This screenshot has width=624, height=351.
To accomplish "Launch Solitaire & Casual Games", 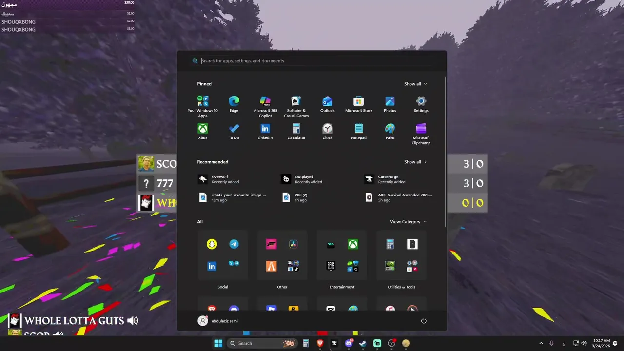I will [x=296, y=106].
